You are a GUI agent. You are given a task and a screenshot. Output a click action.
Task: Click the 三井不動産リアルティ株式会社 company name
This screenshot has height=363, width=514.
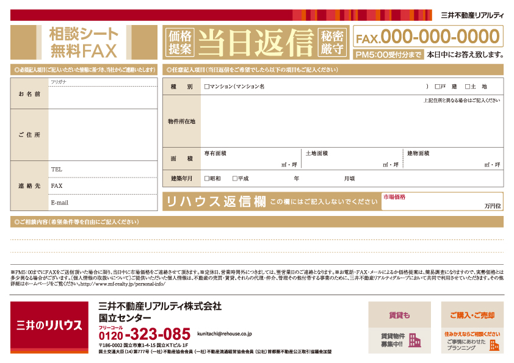pyautogui.click(x=160, y=306)
